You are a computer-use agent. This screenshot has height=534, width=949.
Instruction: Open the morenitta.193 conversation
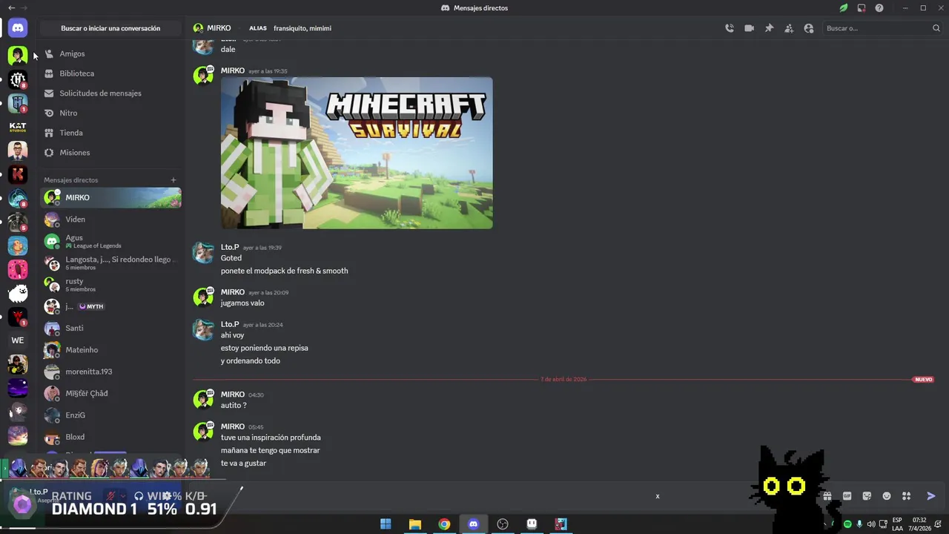tap(110, 372)
